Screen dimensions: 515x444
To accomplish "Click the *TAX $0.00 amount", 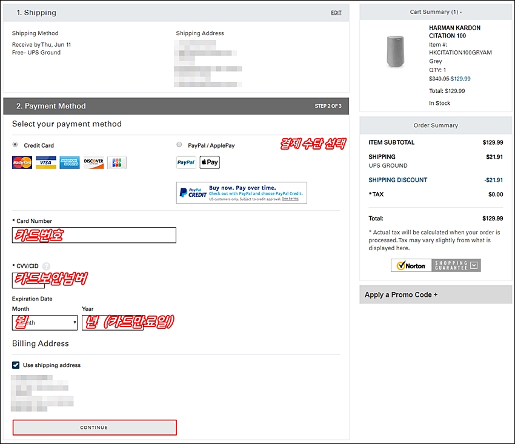I will pyautogui.click(x=496, y=194).
